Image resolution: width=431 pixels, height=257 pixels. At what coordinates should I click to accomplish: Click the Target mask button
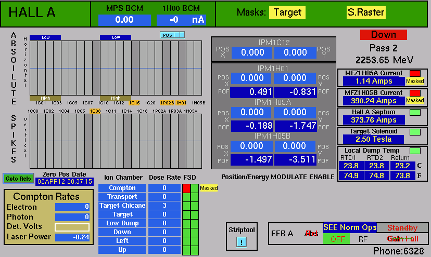click(x=287, y=12)
